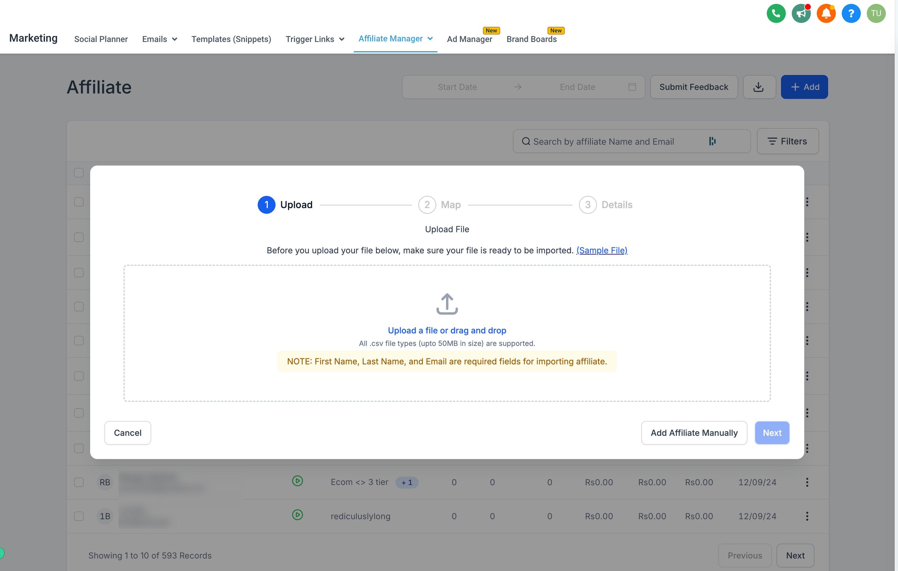This screenshot has width=898, height=571.
Task: Expand the Emails dropdown menu
Action: coord(159,39)
